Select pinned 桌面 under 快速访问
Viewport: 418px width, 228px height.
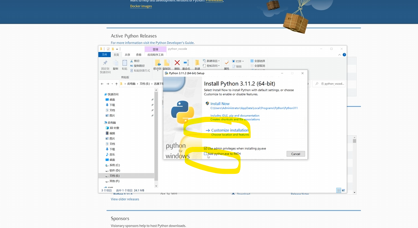coord(112,100)
